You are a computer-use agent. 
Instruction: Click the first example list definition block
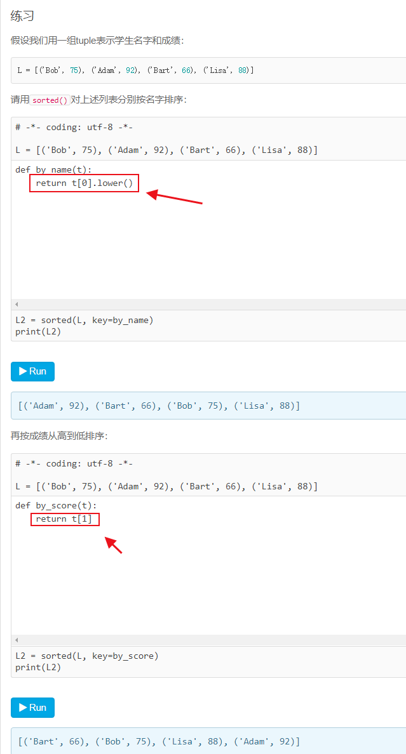(x=208, y=70)
